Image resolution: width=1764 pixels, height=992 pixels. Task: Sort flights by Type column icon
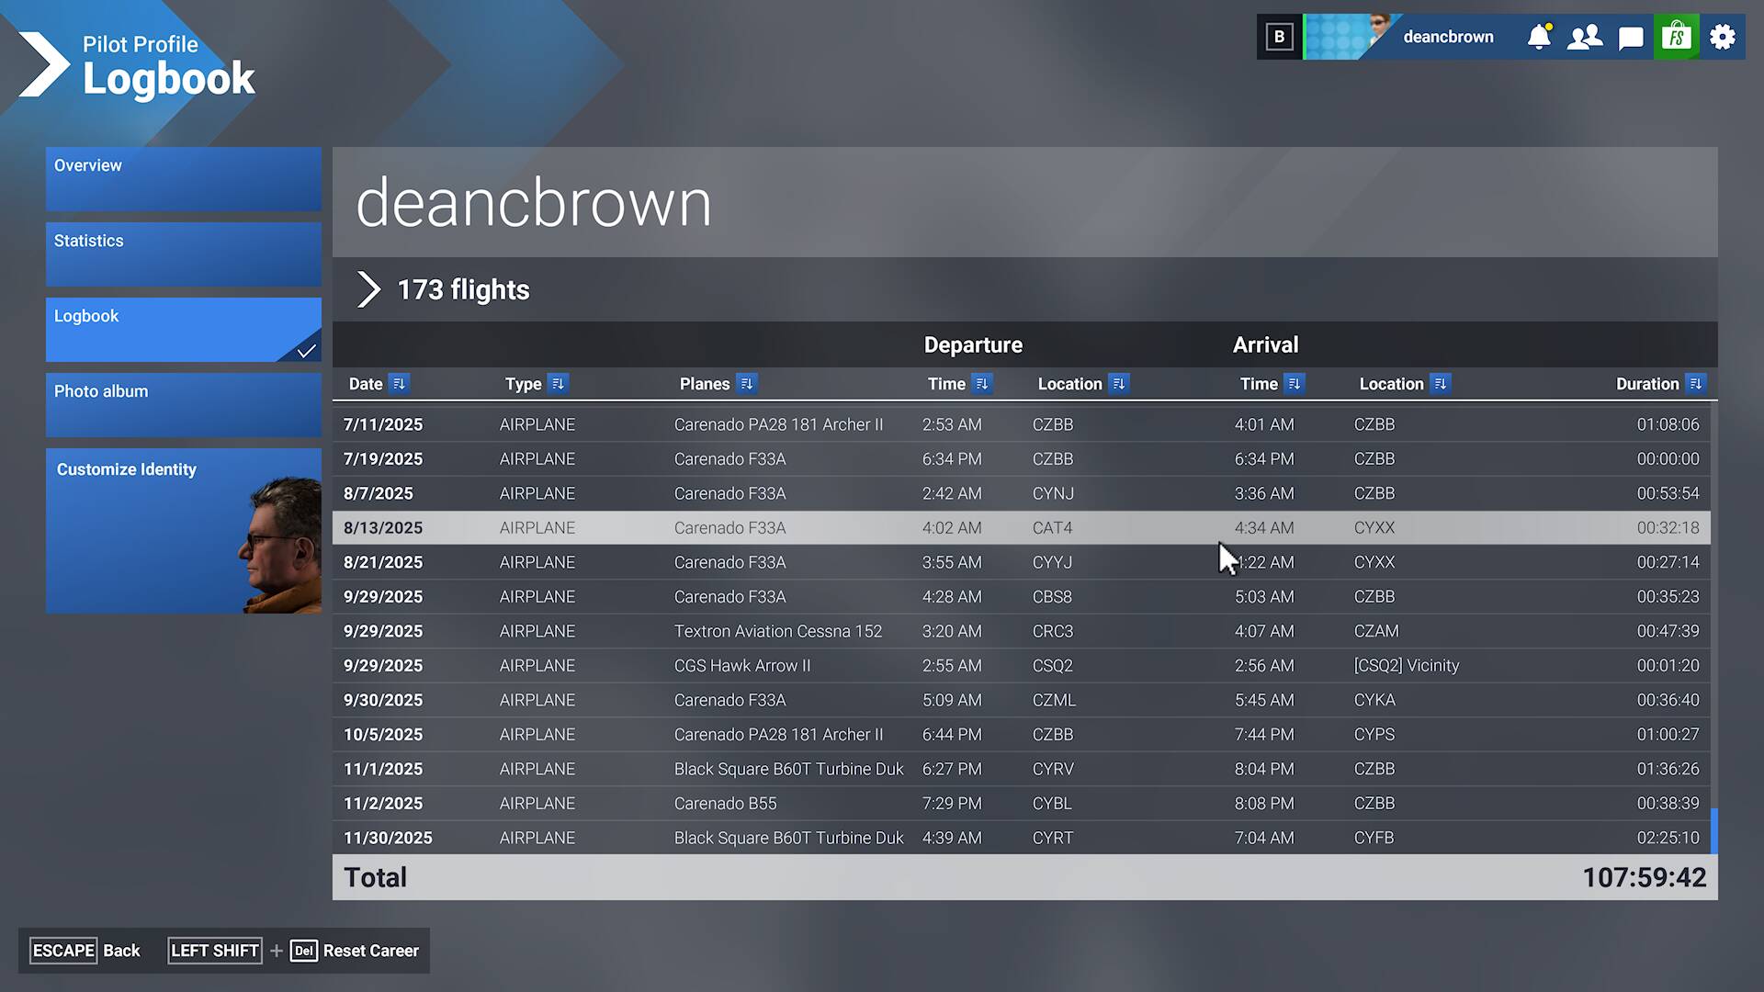[558, 384]
